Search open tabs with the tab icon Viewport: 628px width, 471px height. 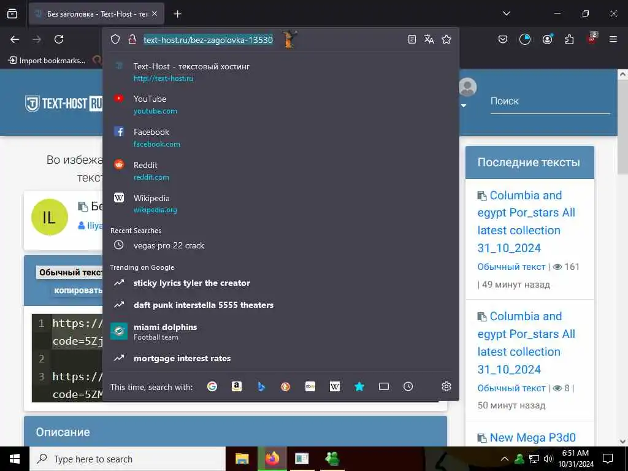[384, 386]
